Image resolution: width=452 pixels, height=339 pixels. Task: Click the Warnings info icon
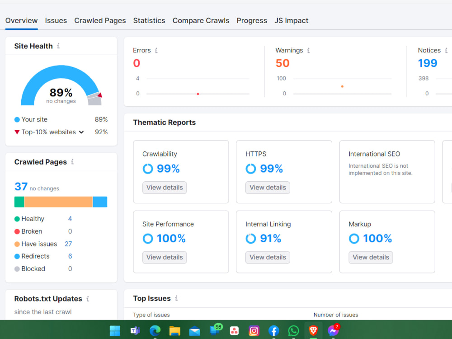pyautogui.click(x=308, y=51)
